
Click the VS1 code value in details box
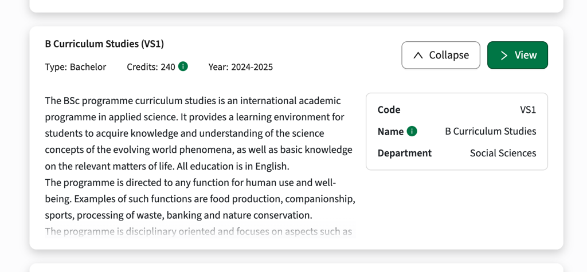coord(527,109)
